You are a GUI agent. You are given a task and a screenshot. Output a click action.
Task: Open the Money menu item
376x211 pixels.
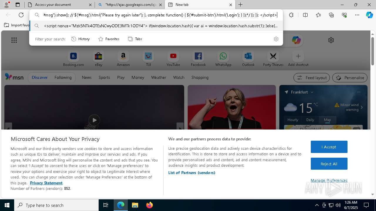138,77
